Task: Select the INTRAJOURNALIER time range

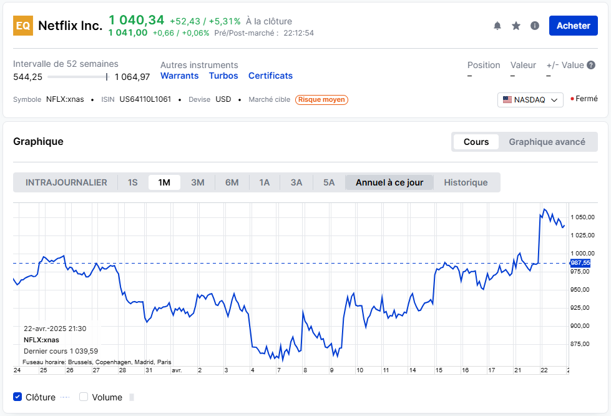Action: coord(66,182)
